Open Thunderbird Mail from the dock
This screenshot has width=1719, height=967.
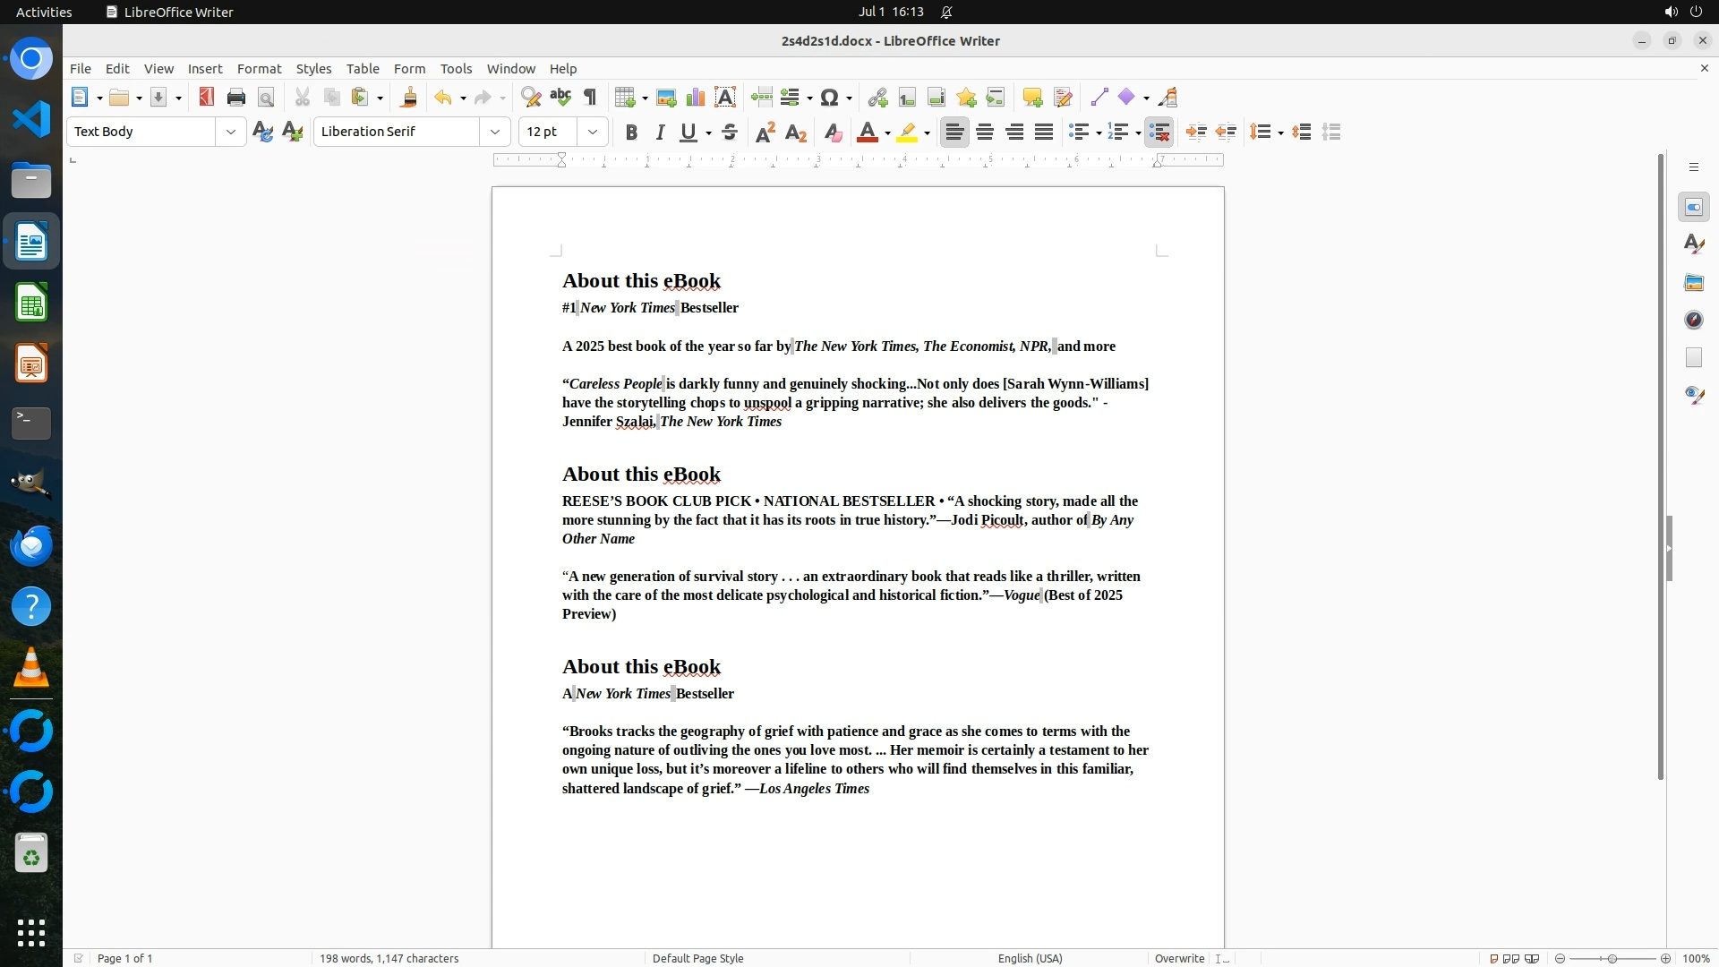click(31, 545)
